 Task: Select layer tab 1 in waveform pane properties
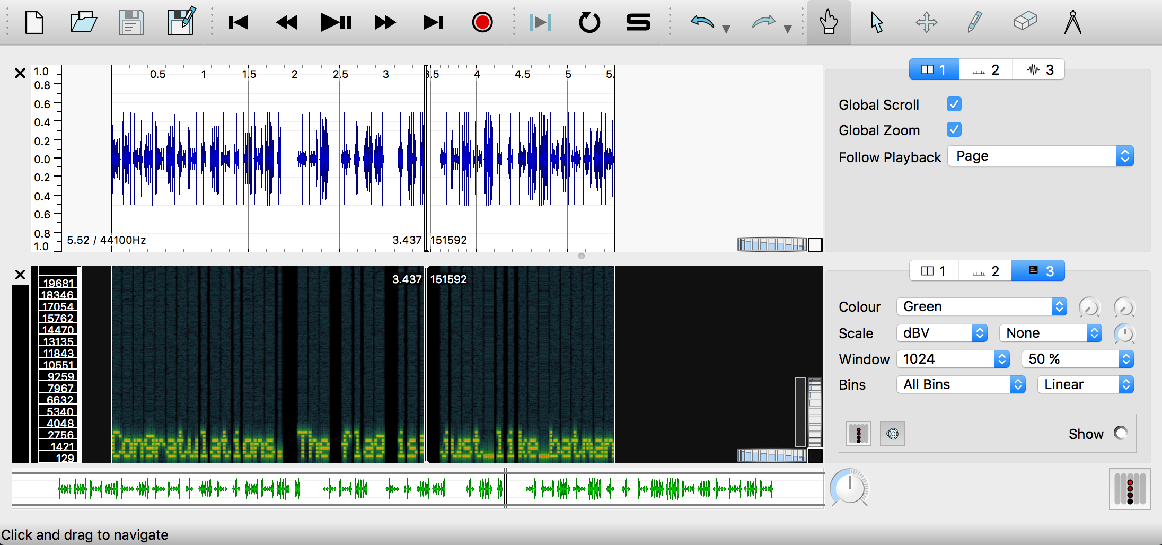[934, 69]
